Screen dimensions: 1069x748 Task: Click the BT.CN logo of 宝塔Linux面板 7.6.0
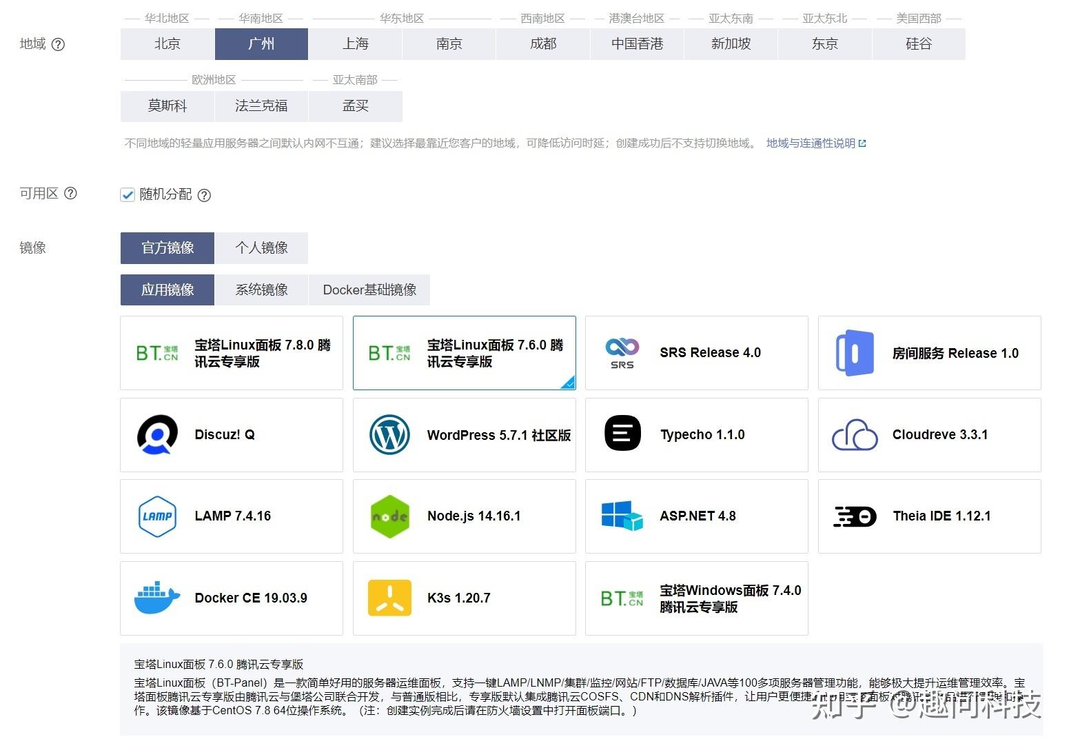(389, 353)
